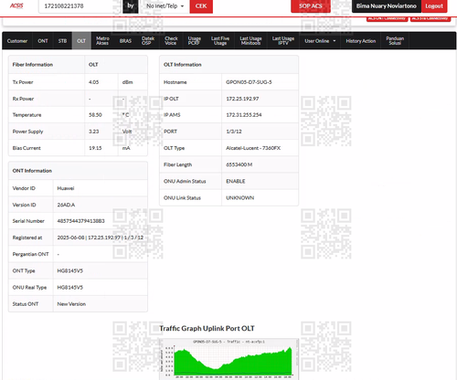This screenshot has height=380, width=457.
Task: Focus the search number input field
Action: (x=80, y=6)
